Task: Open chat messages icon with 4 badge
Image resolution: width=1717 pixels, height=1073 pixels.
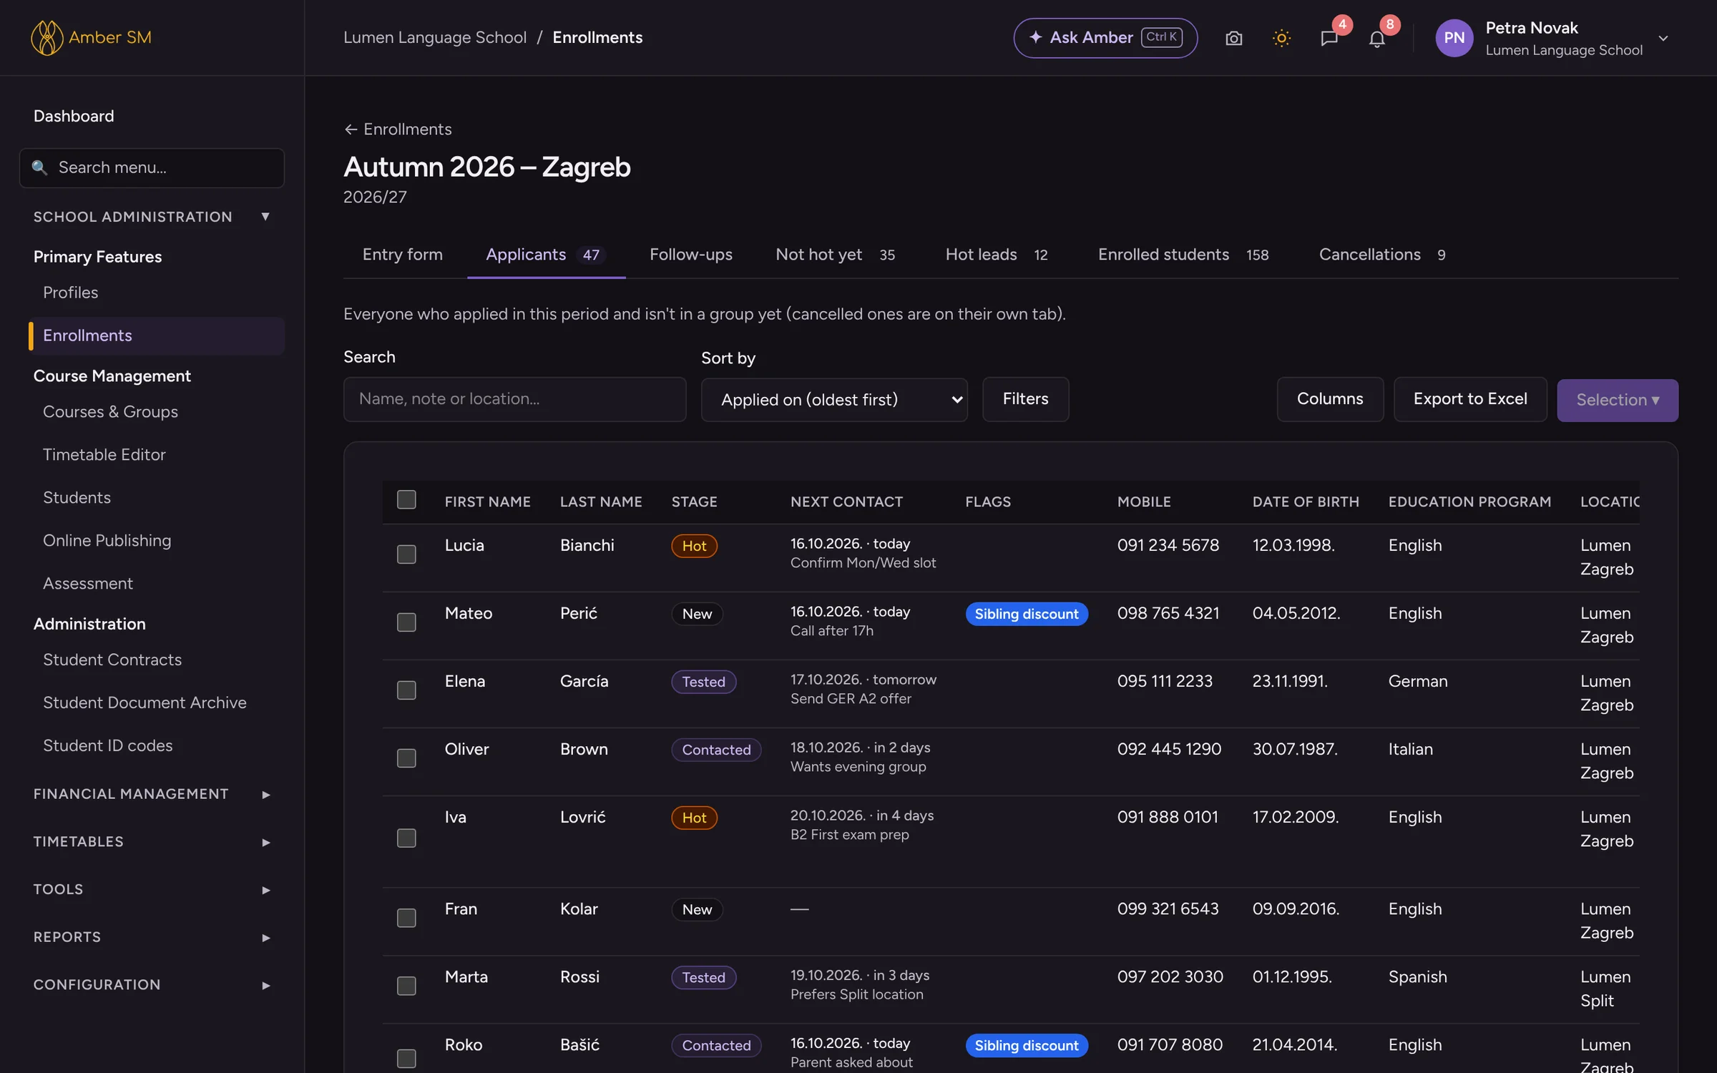Action: pyautogui.click(x=1329, y=38)
